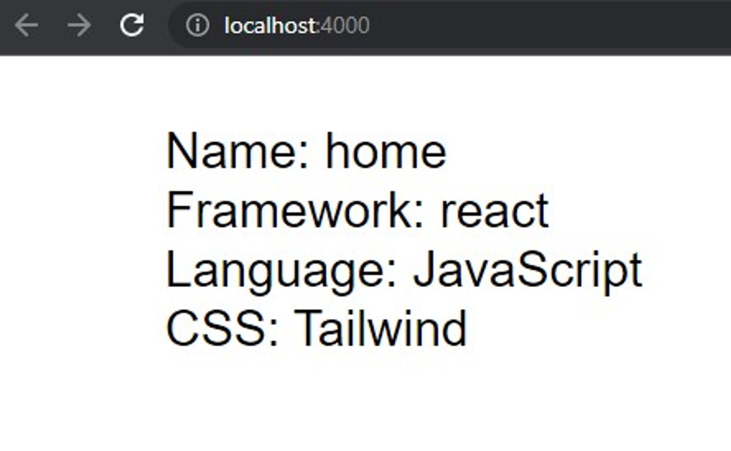Reload the page with the refresh icon
The width and height of the screenshot is (731, 451).
tap(132, 25)
